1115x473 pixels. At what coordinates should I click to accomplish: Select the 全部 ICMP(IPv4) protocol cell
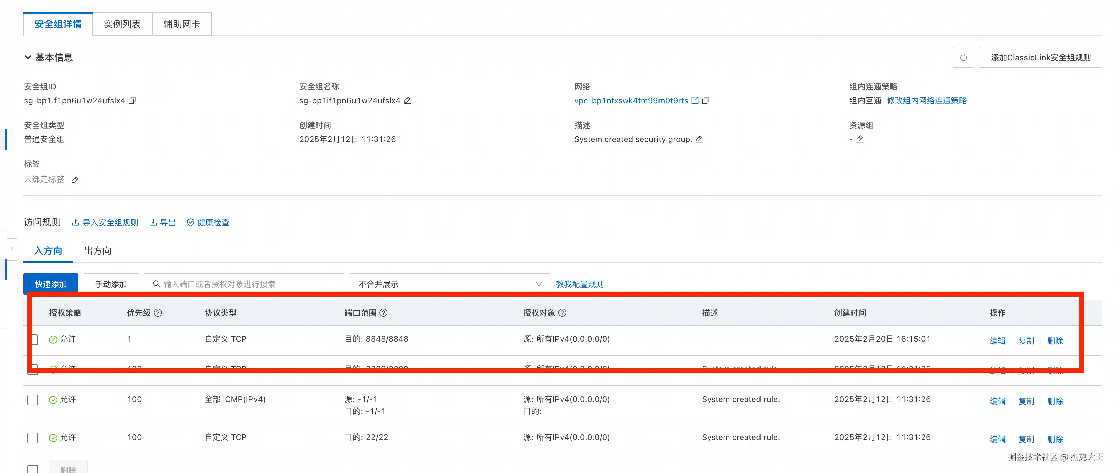(235, 399)
